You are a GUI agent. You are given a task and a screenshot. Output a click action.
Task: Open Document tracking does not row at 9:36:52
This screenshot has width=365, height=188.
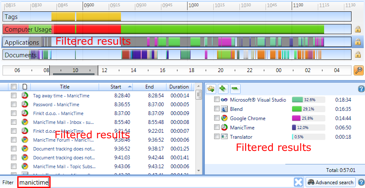tap(64, 149)
